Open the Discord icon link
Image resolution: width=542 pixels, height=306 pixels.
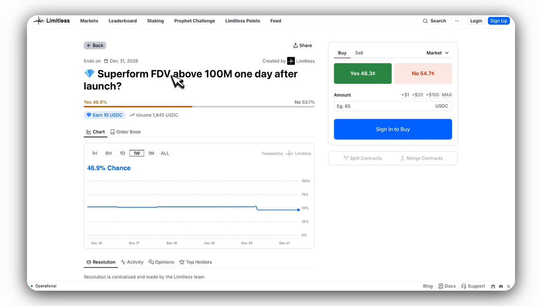click(500, 287)
